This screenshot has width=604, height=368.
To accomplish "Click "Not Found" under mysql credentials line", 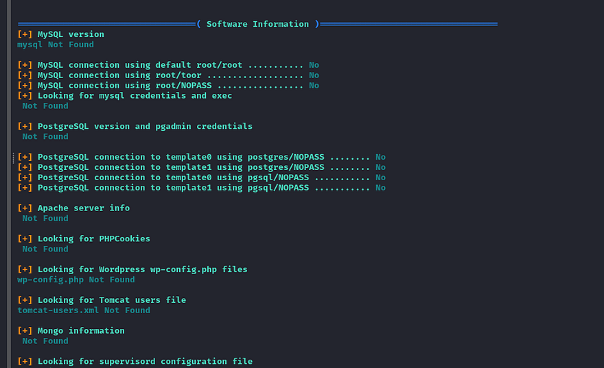I will (45, 106).
